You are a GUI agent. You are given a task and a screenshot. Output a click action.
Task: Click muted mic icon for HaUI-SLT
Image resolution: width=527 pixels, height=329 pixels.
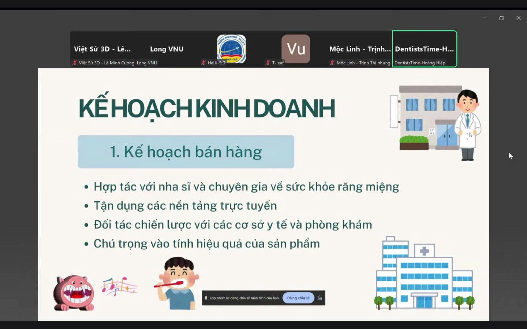pyautogui.click(x=203, y=63)
